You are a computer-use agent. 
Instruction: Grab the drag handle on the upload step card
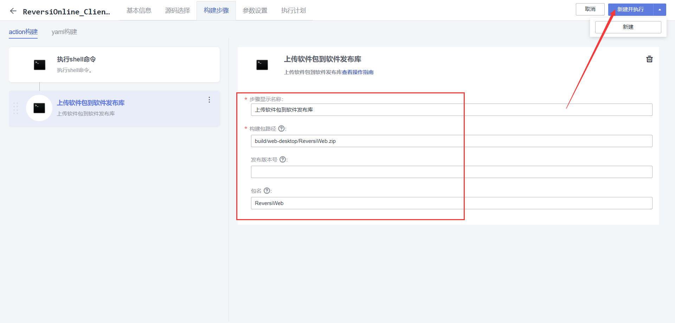pos(15,109)
